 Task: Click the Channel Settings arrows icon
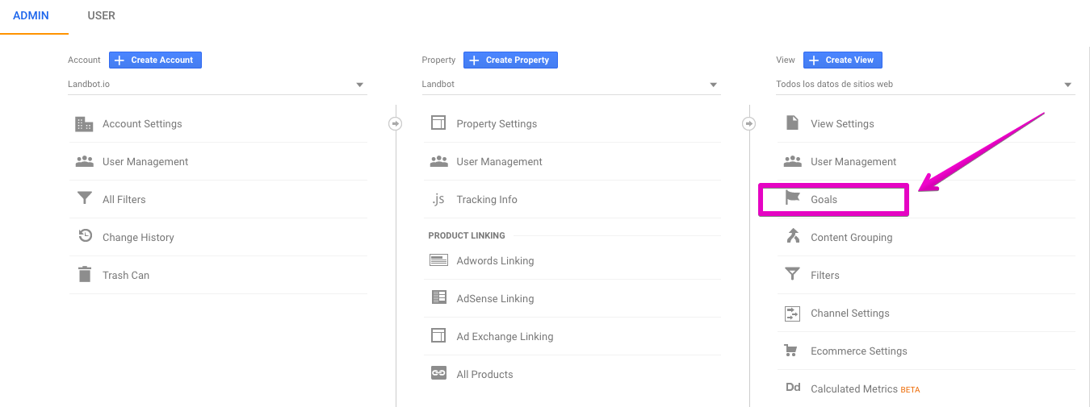[793, 313]
